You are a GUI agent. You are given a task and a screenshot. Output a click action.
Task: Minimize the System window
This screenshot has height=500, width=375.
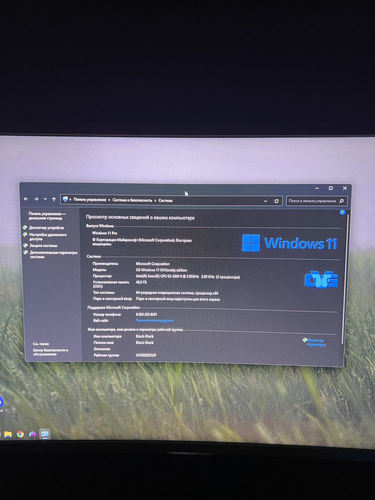pyautogui.click(x=317, y=188)
